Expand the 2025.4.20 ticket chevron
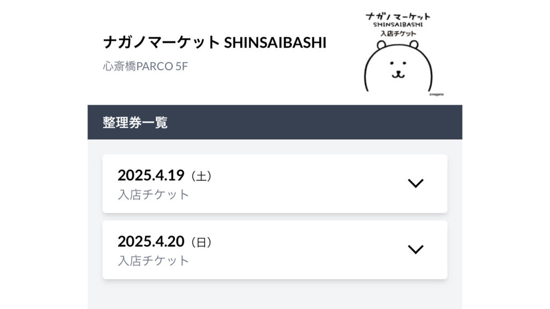Viewport: 550px width, 309px height. coord(416,249)
